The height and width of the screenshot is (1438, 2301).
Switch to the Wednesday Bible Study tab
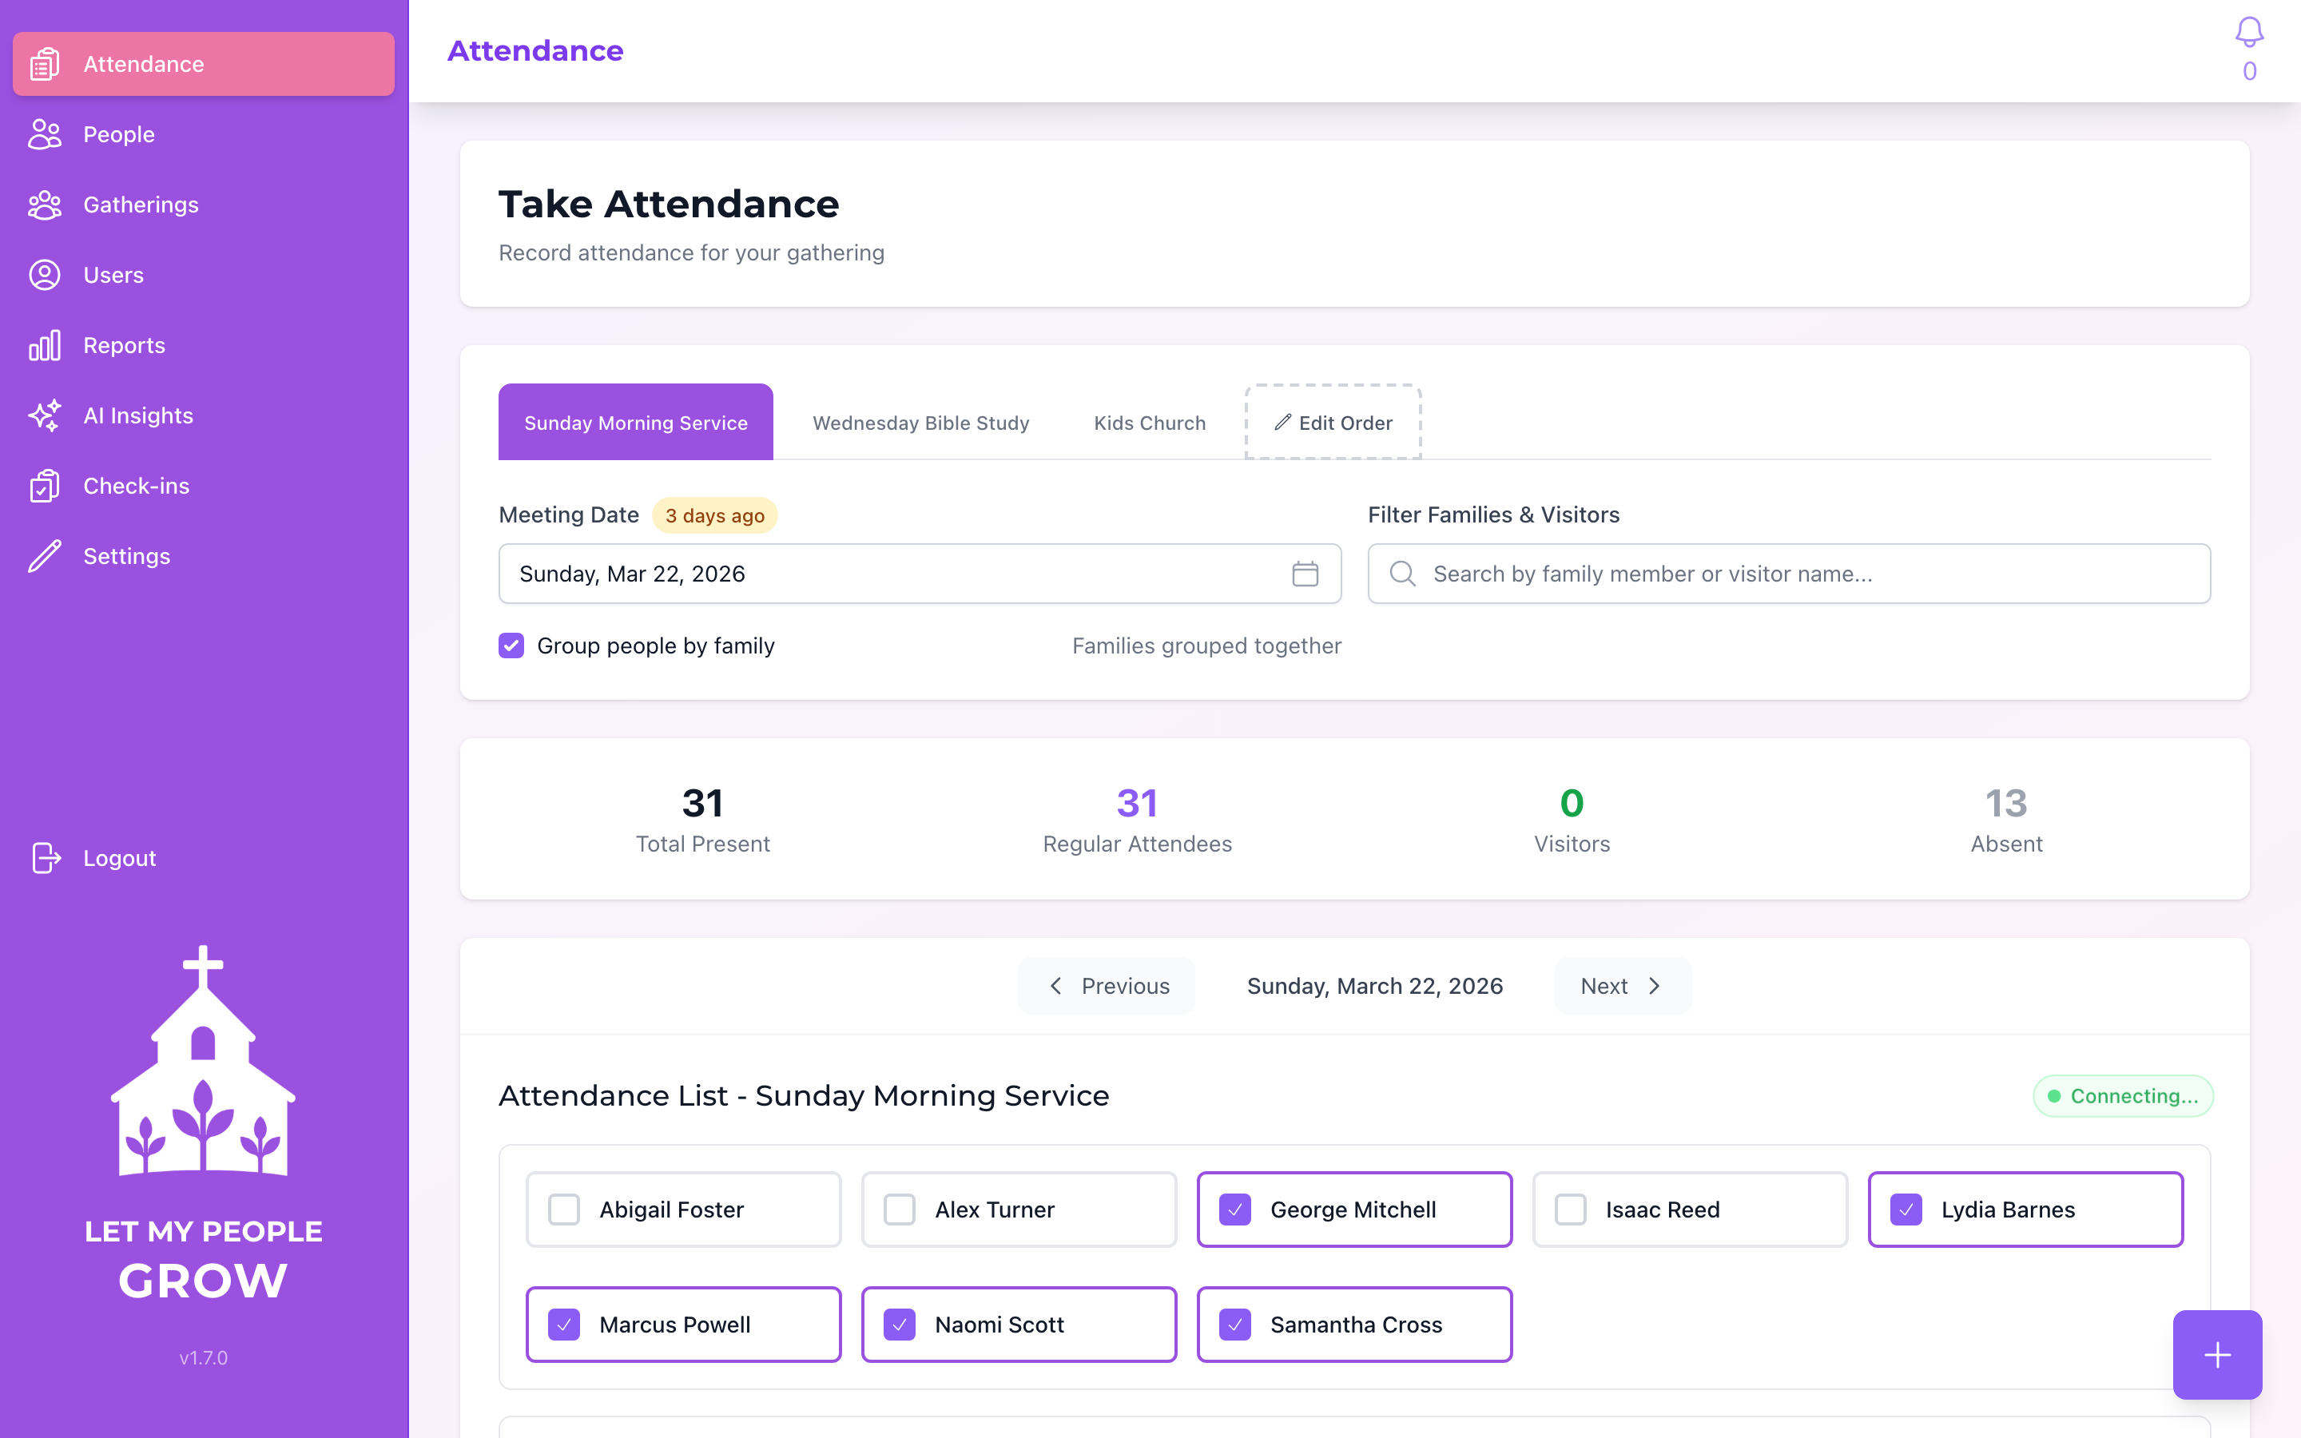pos(920,423)
